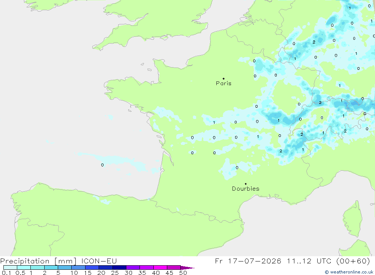Select the 0.5–1 mm legend swatch
The width and height of the screenshot is (375, 275).
coord(24,267)
